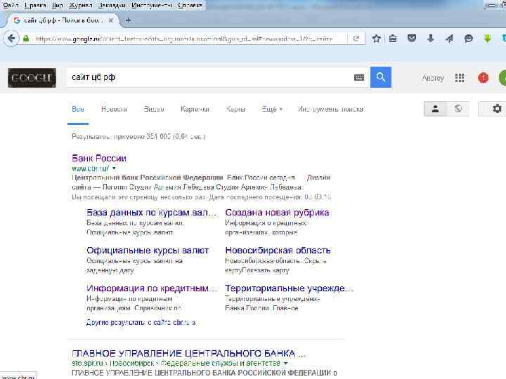
Task: Open the Журнал menu
Action: [81, 6]
